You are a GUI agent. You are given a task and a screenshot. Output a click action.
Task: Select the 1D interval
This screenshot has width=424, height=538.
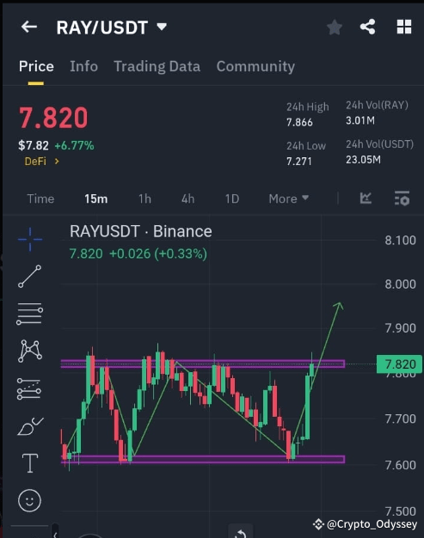pyautogui.click(x=232, y=199)
